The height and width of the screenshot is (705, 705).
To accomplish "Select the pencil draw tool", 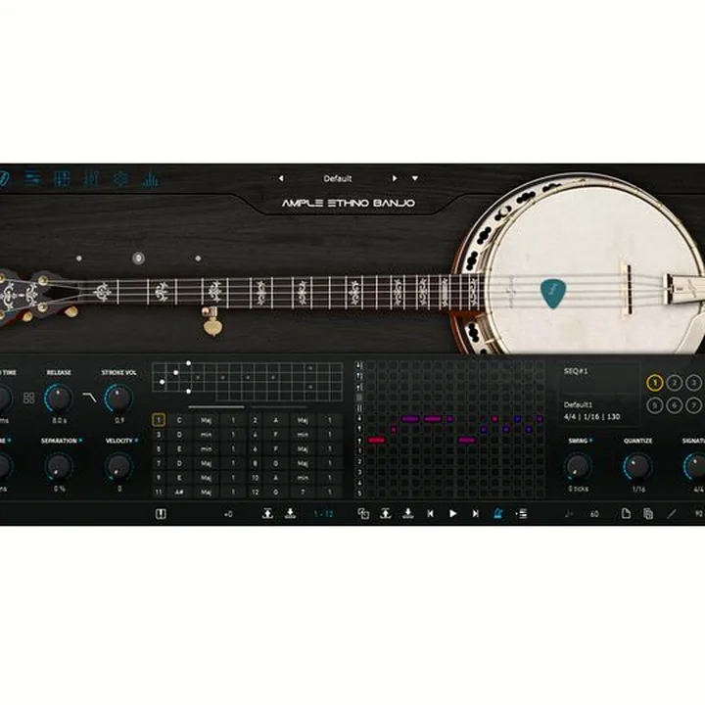I will pos(672,513).
